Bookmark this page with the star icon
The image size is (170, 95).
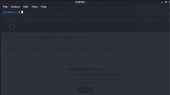click(x=135, y=14)
